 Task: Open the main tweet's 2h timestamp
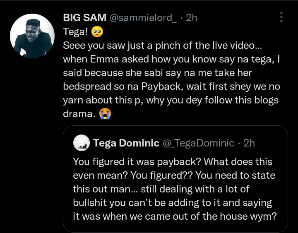point(192,17)
